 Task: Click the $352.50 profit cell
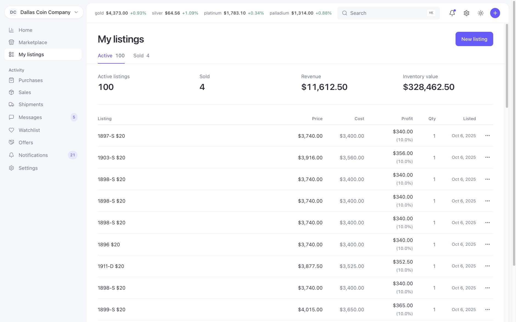[403, 262]
